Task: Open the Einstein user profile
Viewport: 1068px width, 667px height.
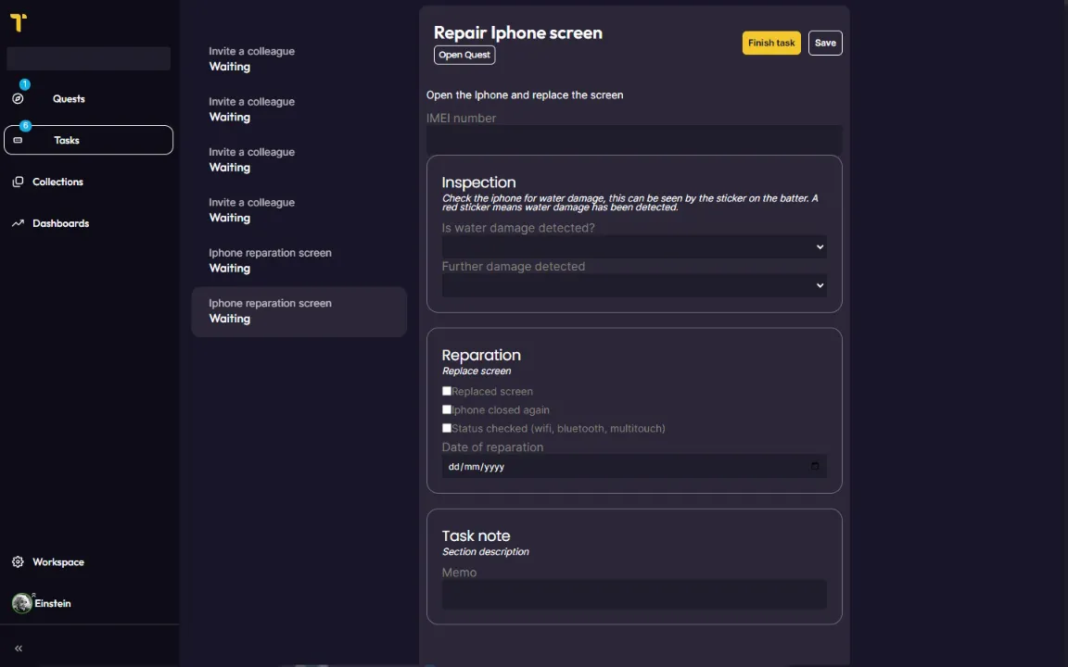Action: point(53,604)
